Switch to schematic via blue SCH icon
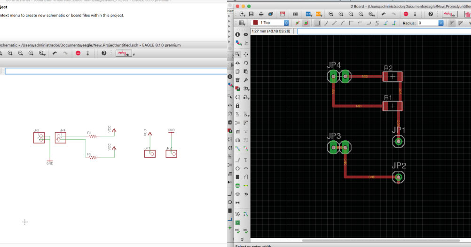 (x=308, y=14)
